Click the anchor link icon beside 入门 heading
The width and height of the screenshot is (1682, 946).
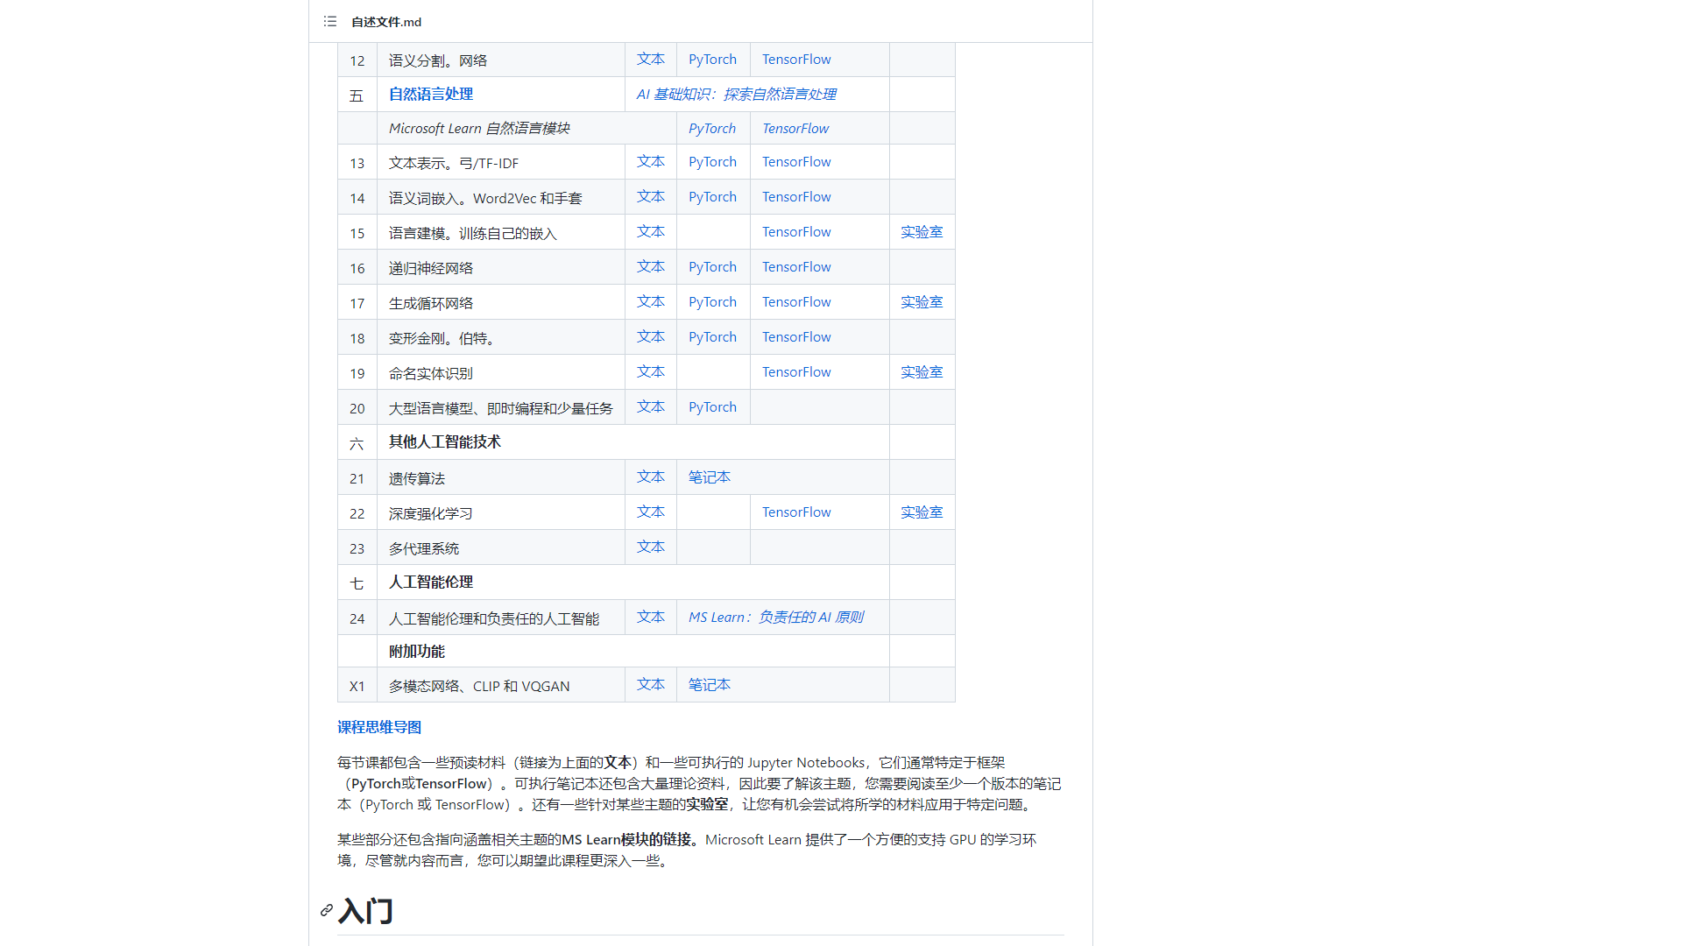coord(326,911)
